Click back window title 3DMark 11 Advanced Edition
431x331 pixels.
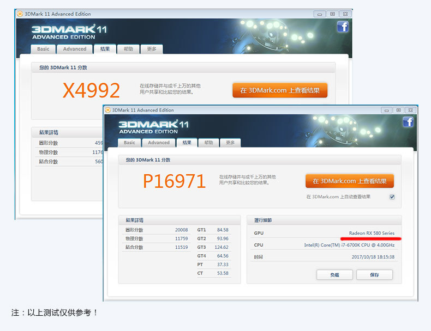click(58, 14)
